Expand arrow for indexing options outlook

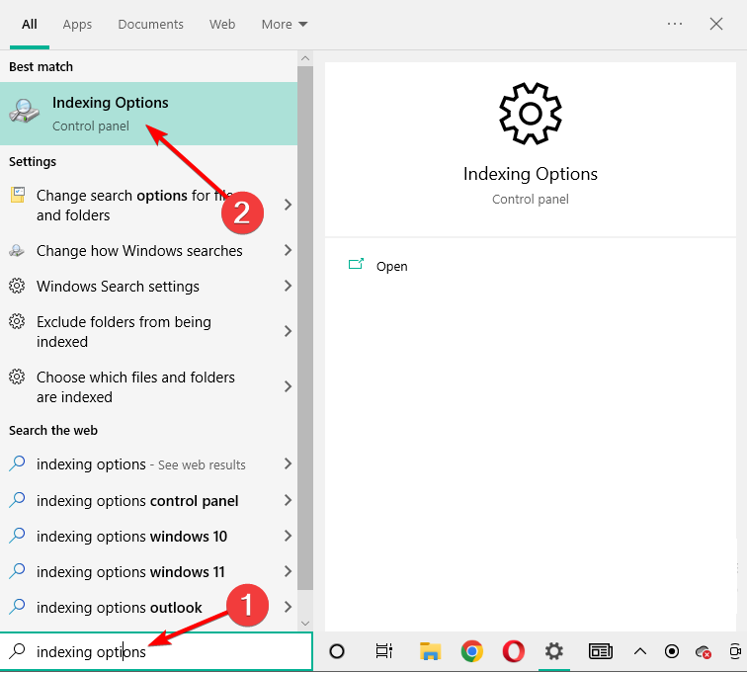(288, 607)
